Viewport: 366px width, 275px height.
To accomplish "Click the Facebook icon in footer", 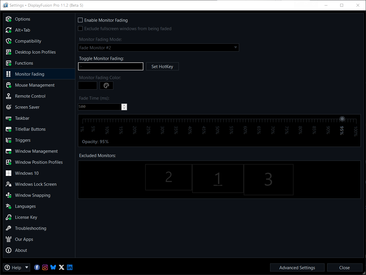I will click(x=37, y=267).
